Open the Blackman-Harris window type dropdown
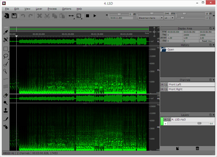The image size is (217, 157). click(150, 17)
